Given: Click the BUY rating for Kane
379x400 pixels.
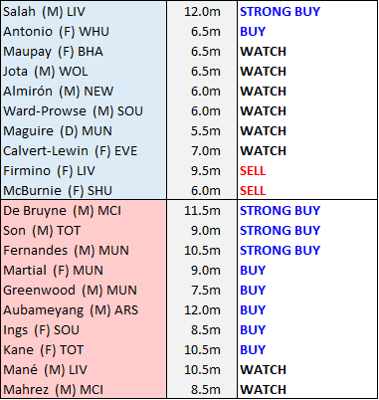Looking at the screenshot, I should coord(253,350).
